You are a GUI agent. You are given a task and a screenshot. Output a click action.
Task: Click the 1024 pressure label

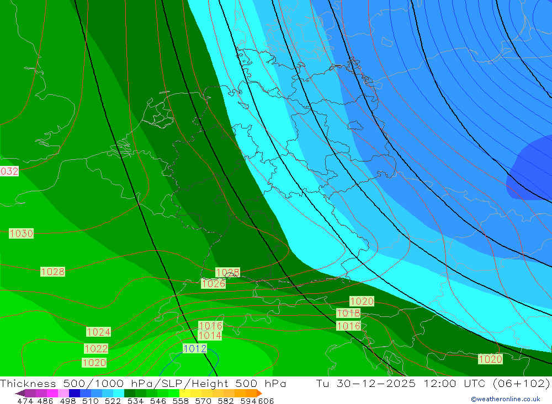click(x=99, y=332)
